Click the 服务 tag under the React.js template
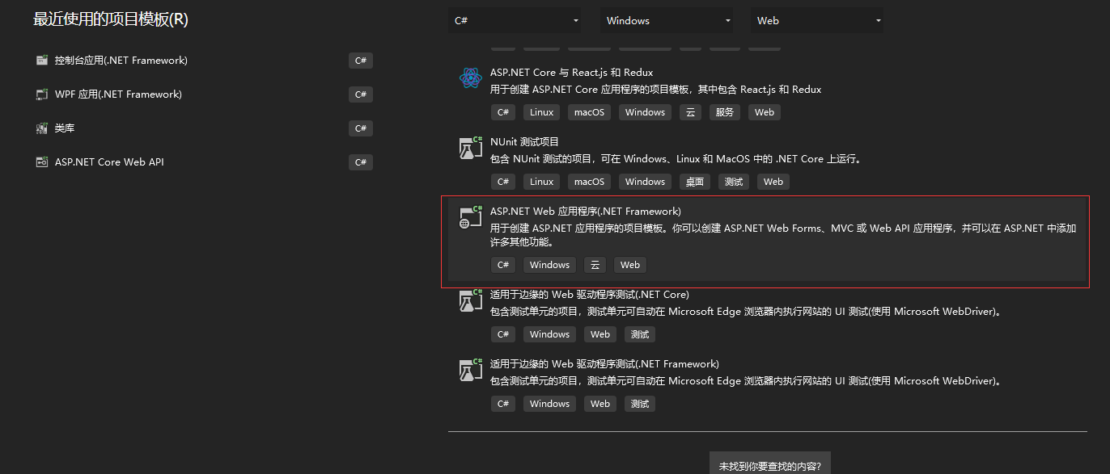Viewport: 1110px width, 474px height. pos(725,112)
